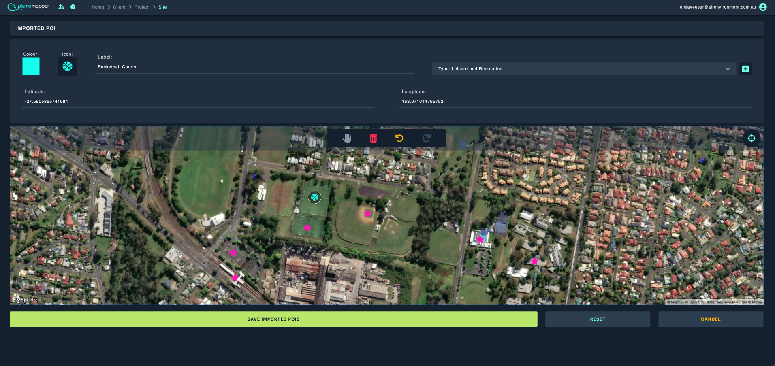Recenter map using the crosshair icon
Image resolution: width=775 pixels, height=366 pixels.
[752, 138]
